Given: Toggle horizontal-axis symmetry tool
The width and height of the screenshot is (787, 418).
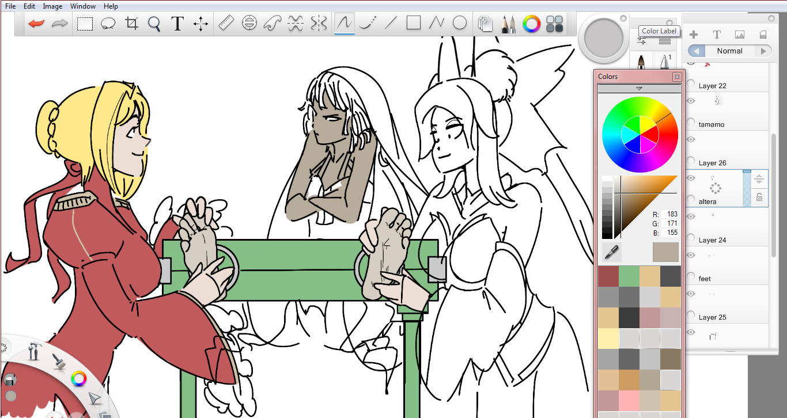Looking at the screenshot, I should click(x=295, y=24).
